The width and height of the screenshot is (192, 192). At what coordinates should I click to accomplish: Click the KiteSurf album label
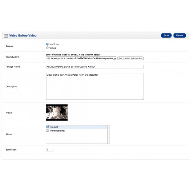tap(54, 127)
